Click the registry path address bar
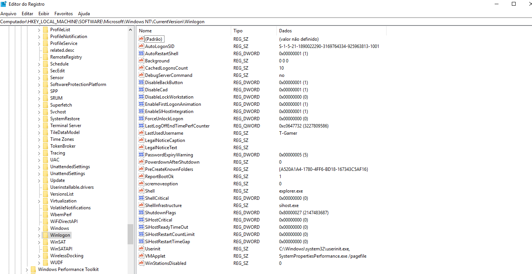Viewport: 532px width, 274px height. (x=266, y=22)
